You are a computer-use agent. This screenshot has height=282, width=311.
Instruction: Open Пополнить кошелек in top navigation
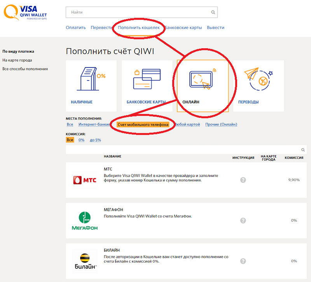coord(139,28)
